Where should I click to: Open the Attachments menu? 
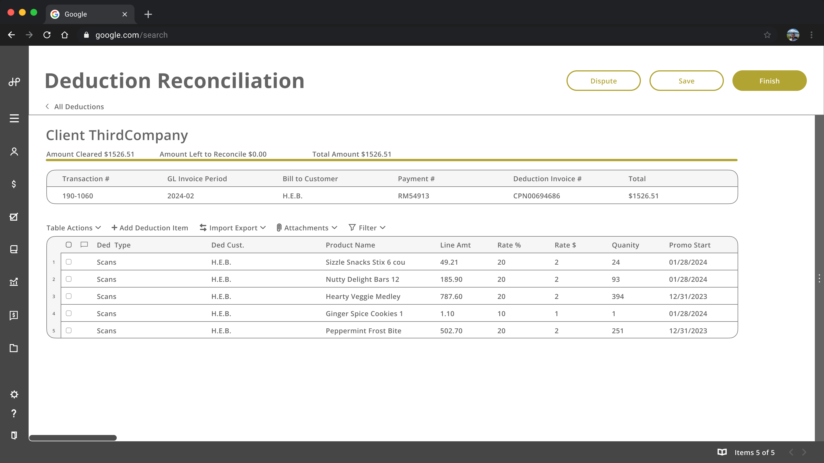(307, 228)
